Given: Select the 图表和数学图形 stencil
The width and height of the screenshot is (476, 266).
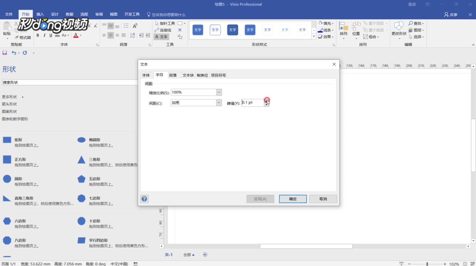Looking at the screenshot, I should [x=15, y=119].
